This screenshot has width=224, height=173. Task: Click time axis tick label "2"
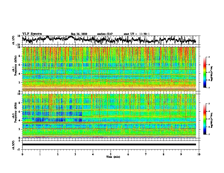tap(58, 154)
